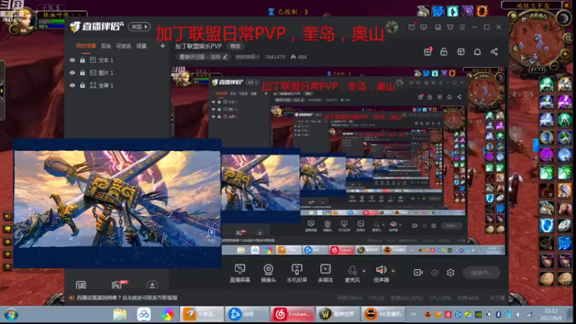This screenshot has width=576, height=324.
Task: Hide the 文本 1 source
Action: pyautogui.click(x=73, y=60)
